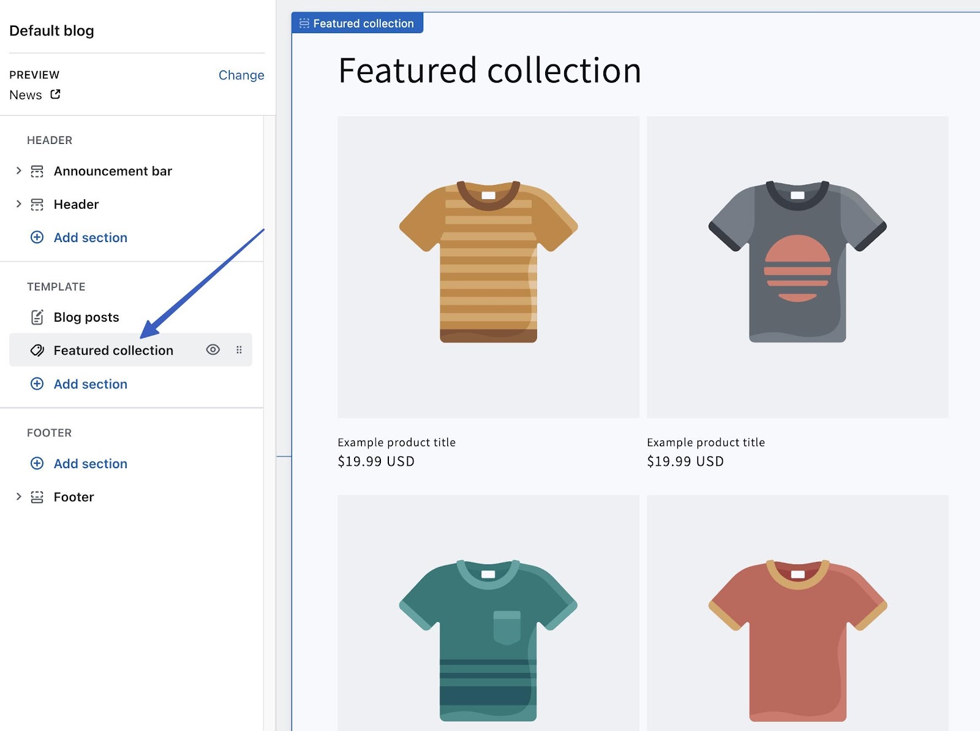
Task: Click the Blog posts edit icon
Action: (37, 317)
